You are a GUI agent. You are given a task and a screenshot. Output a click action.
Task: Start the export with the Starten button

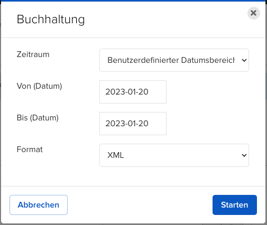coord(235,205)
